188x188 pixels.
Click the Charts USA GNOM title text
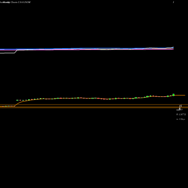pos(21,2)
